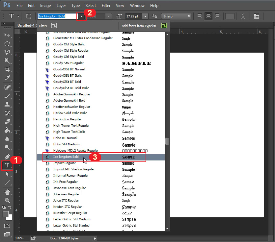Select the Brush tool
The width and height of the screenshot is (275, 242).
7,96
